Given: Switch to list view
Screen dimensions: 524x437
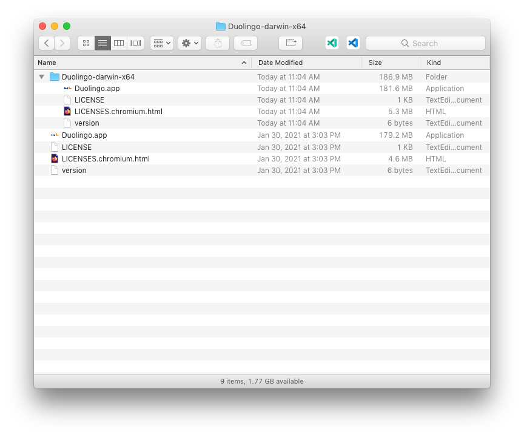Looking at the screenshot, I should 102,43.
